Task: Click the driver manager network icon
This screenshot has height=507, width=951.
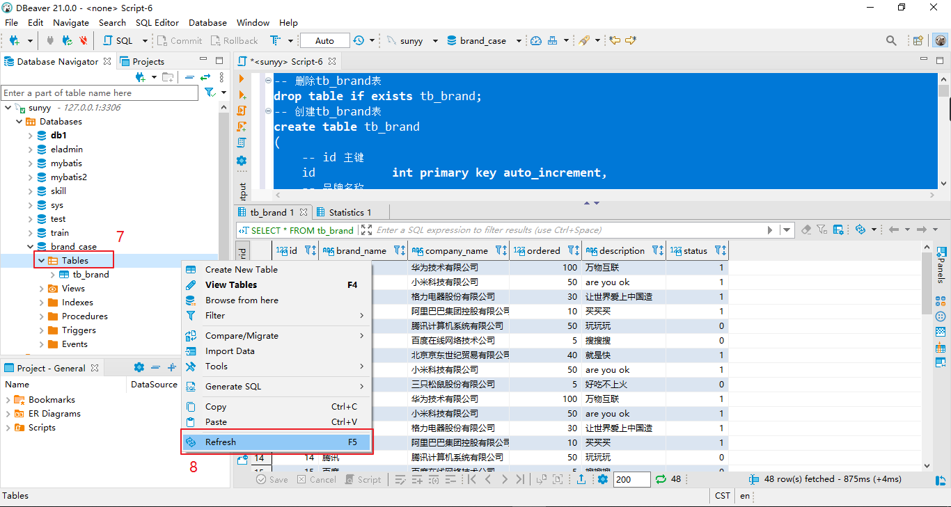Action: coord(553,41)
